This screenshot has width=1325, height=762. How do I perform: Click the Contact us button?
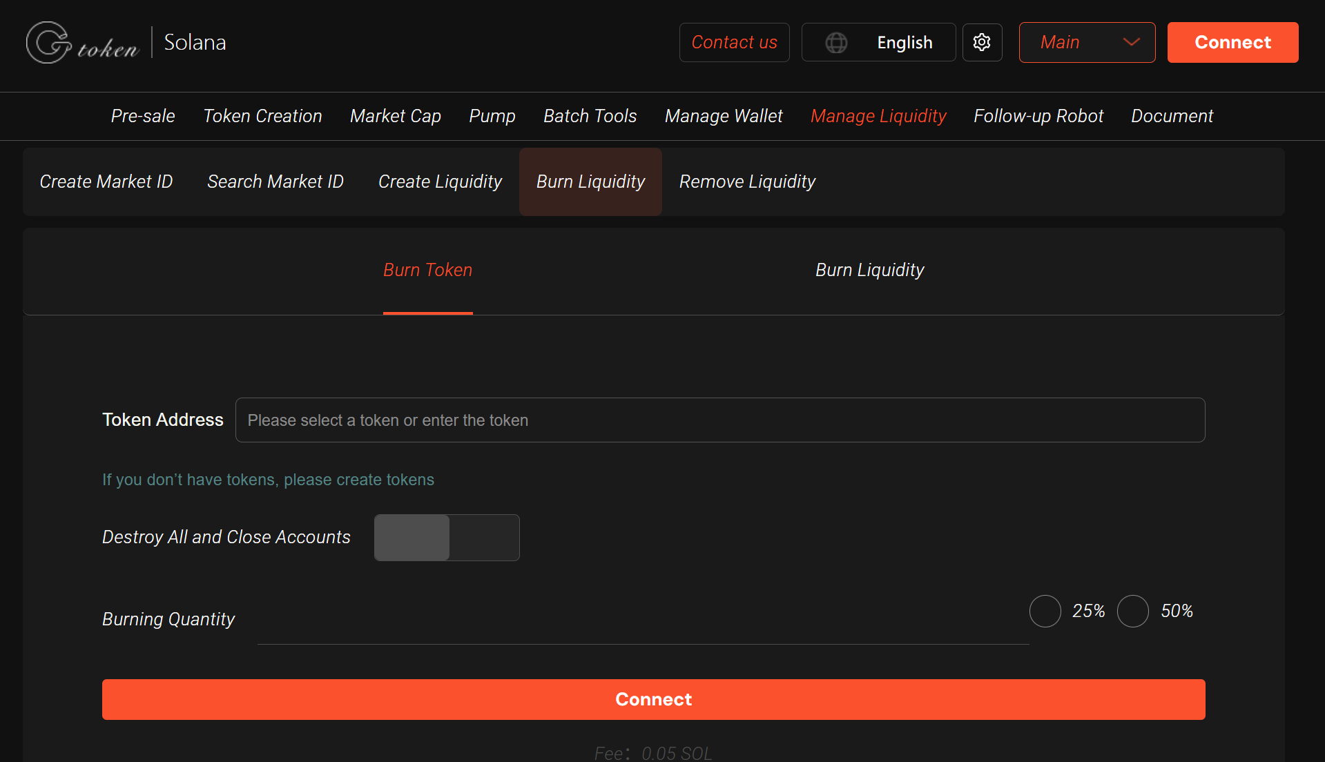click(734, 43)
